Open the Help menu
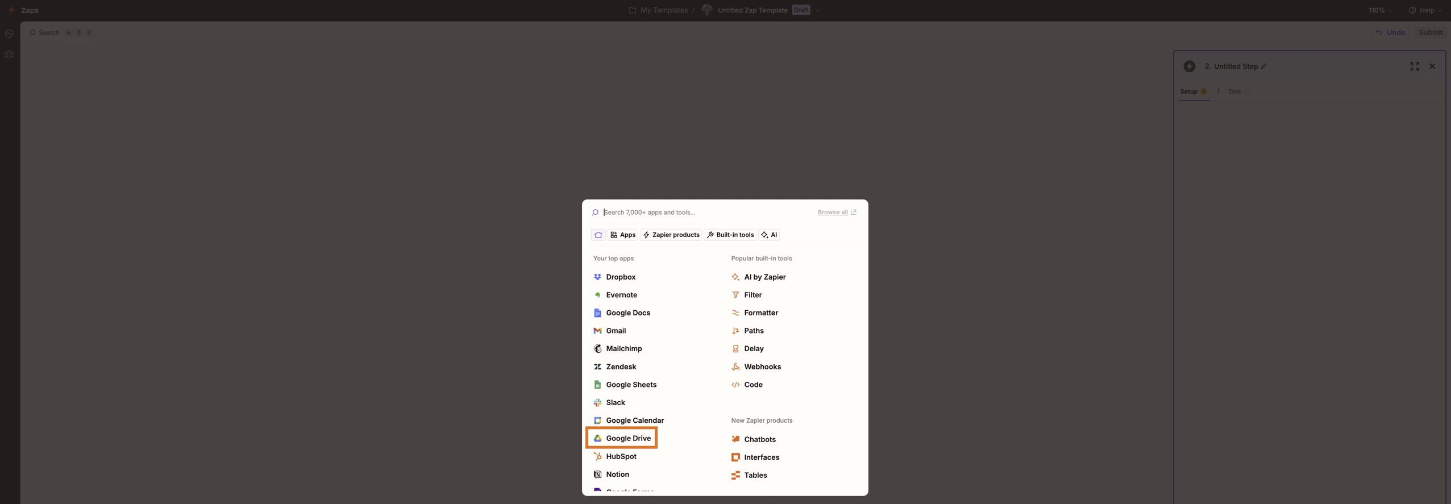The image size is (1451, 504). pyautogui.click(x=1425, y=10)
